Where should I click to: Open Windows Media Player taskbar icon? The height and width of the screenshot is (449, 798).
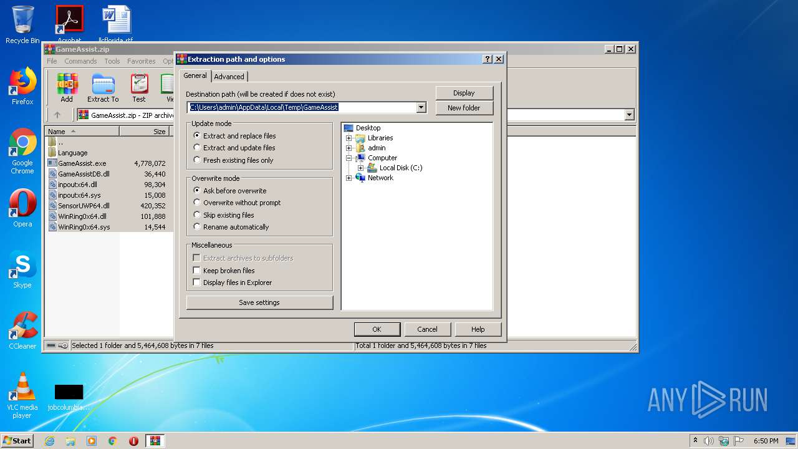pos(92,441)
